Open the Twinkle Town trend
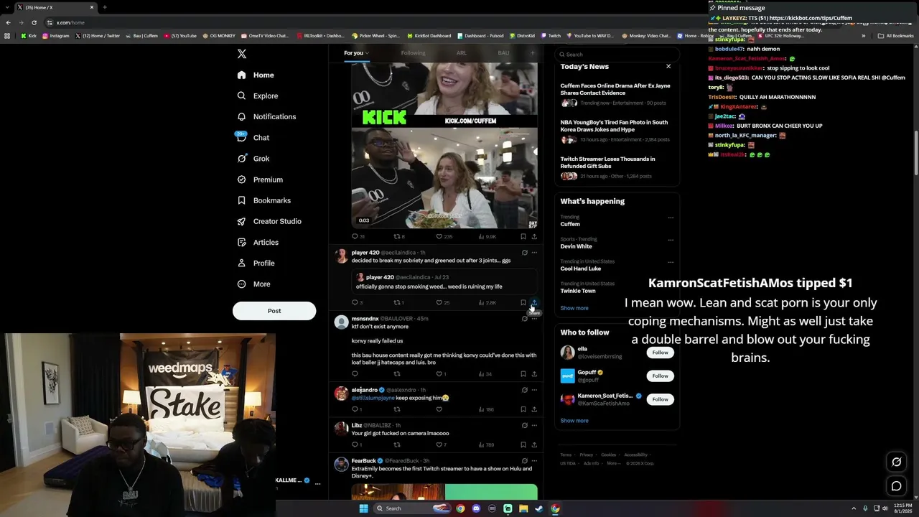919x517 pixels. (x=578, y=291)
